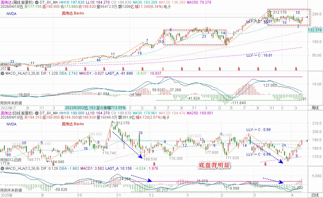Click NVDA ticker in daily chart
Screen dimensions: 323x198
click(11, 124)
